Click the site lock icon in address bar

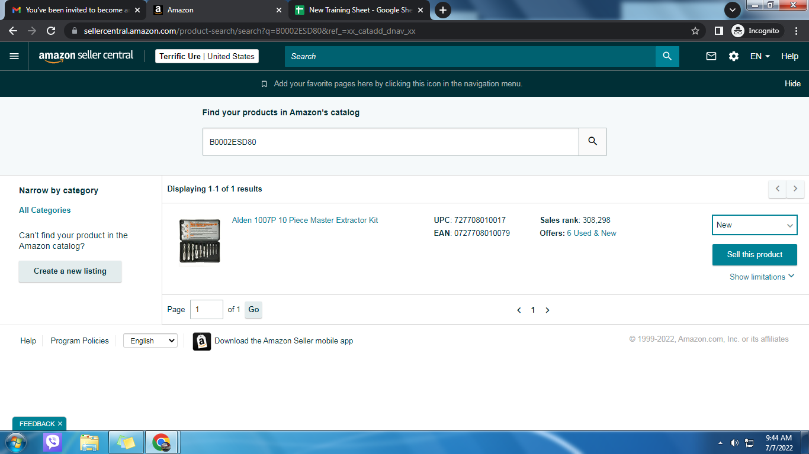coord(74,31)
